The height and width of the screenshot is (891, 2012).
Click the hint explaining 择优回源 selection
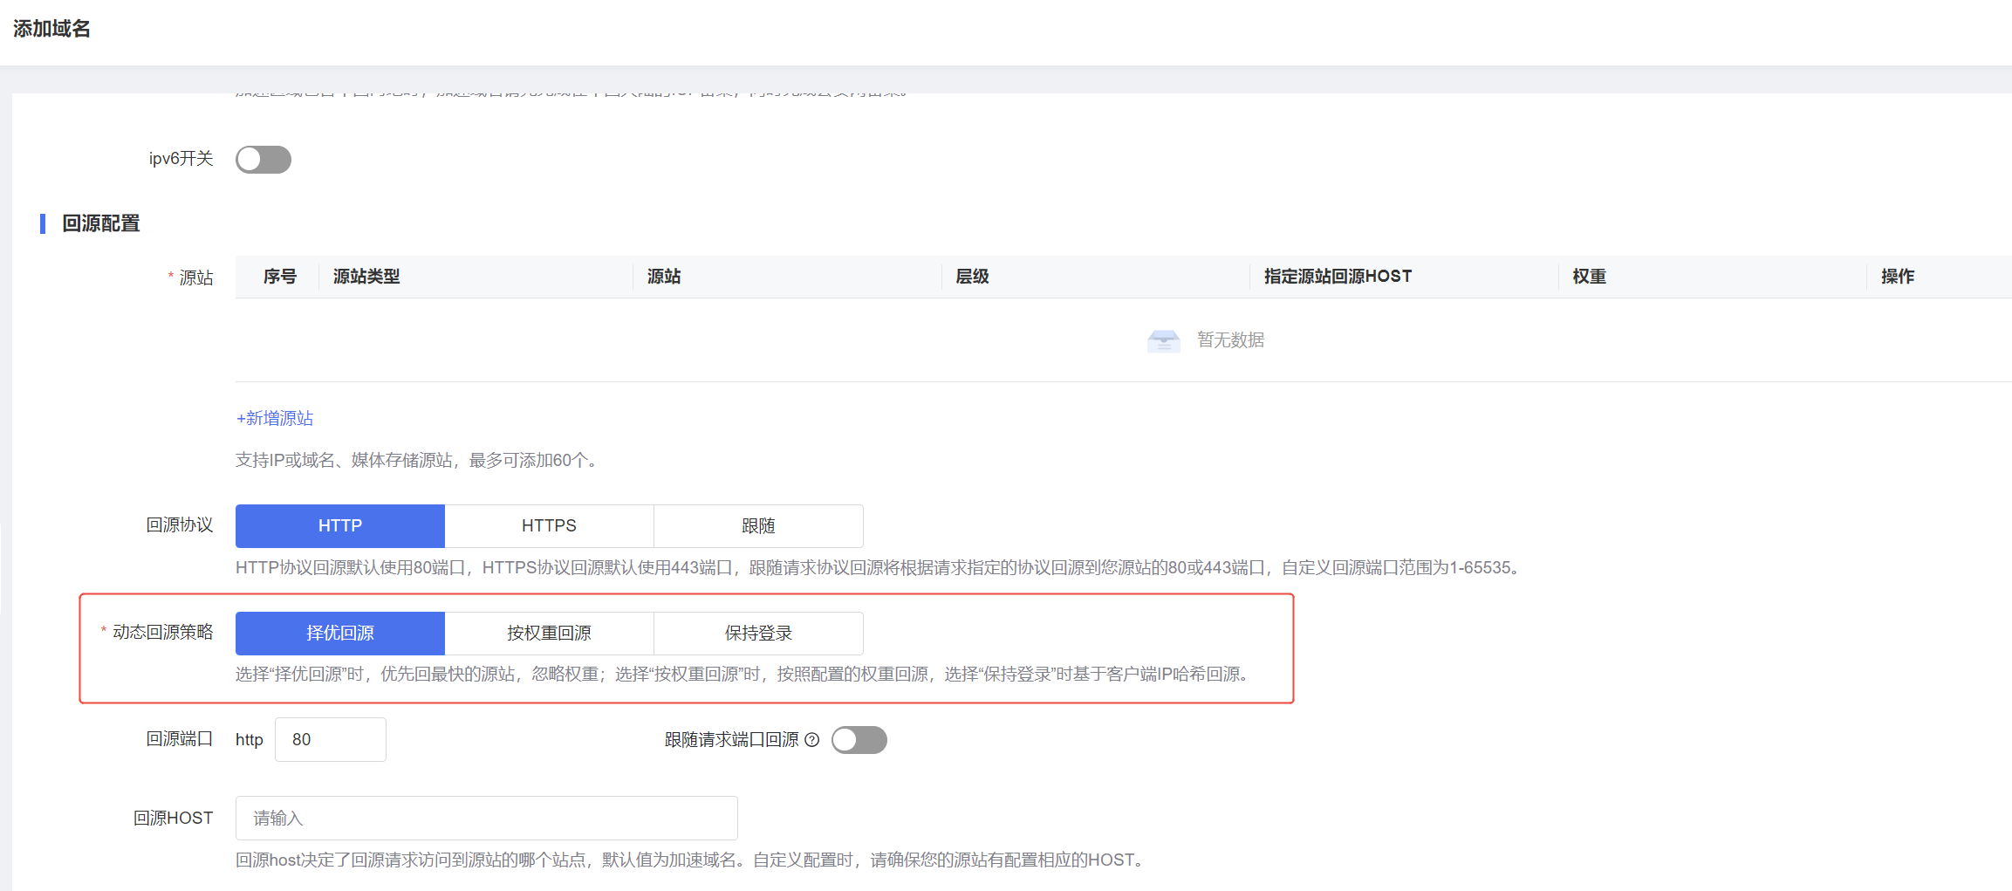[745, 675]
